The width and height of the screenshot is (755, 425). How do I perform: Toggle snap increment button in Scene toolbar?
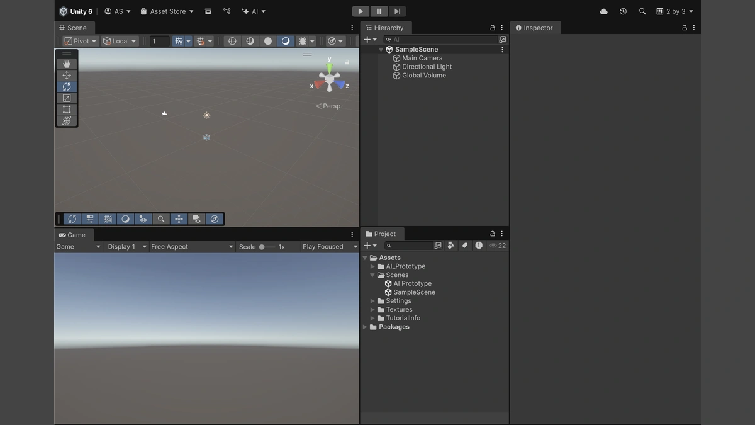coord(201,41)
